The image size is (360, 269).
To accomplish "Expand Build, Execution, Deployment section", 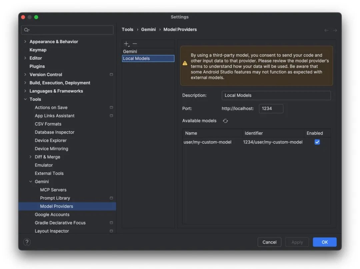I will coord(25,83).
